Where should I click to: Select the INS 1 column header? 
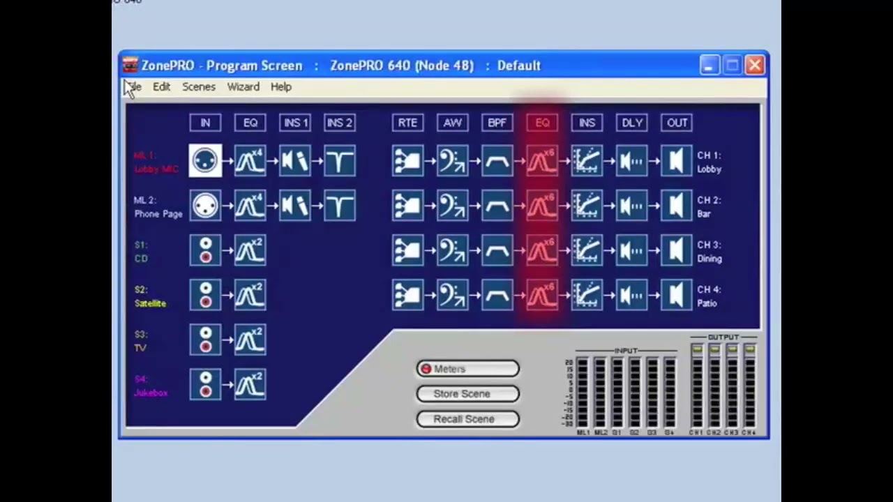point(295,123)
